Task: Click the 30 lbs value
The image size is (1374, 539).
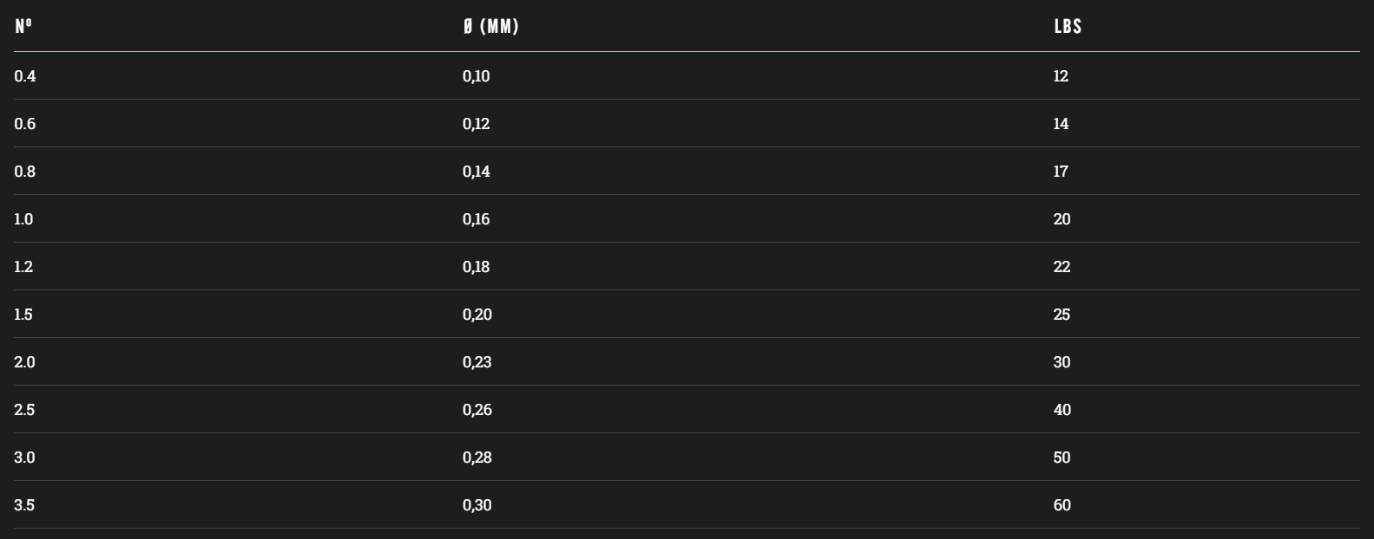Action: coord(1062,362)
